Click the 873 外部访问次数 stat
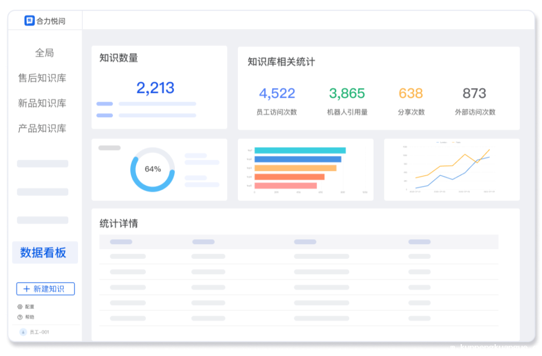The height and width of the screenshot is (356, 542). pos(474,94)
